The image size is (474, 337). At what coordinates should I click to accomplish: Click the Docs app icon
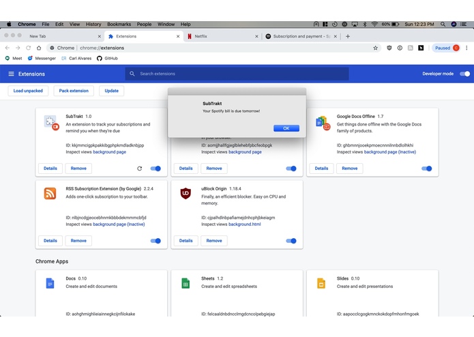(50, 283)
